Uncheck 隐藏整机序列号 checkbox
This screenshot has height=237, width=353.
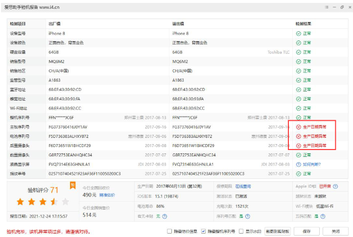[203, 231]
